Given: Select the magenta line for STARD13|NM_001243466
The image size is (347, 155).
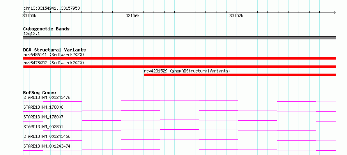Looking at the screenshot, I should coord(179,140).
